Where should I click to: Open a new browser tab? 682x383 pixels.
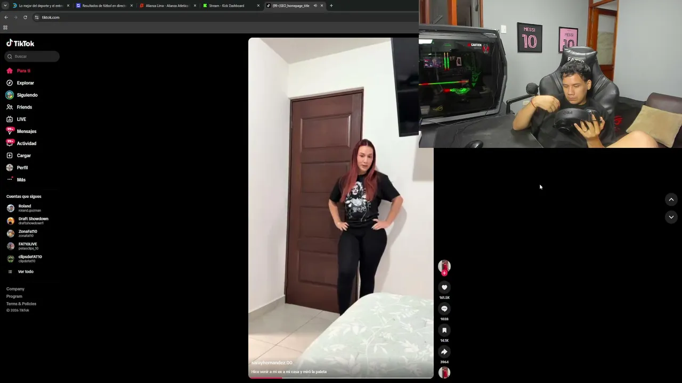point(331,6)
